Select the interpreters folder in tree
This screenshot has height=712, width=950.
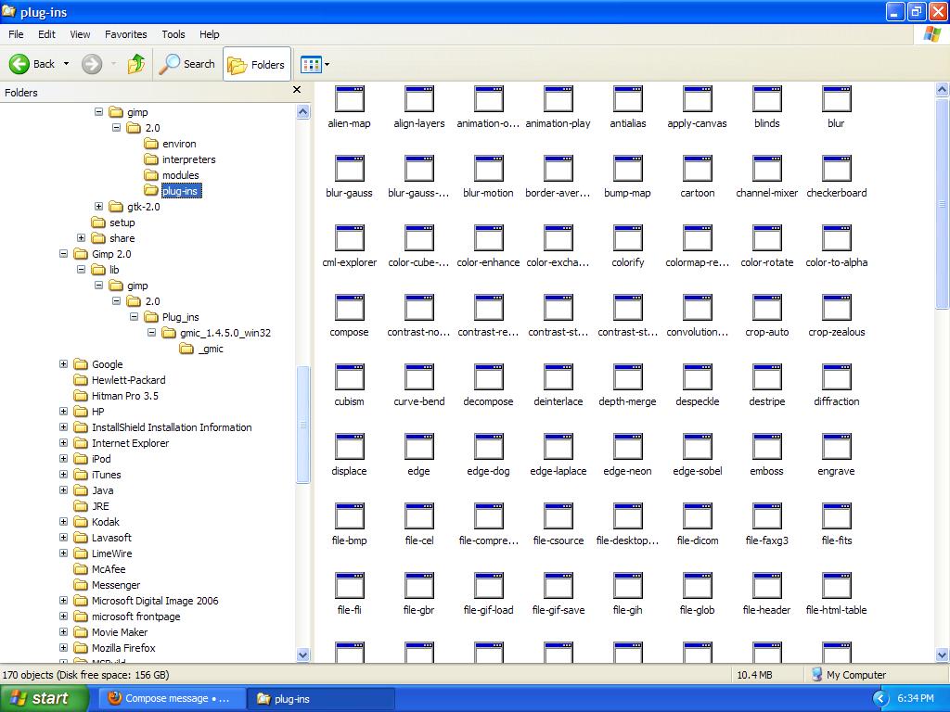(x=180, y=159)
